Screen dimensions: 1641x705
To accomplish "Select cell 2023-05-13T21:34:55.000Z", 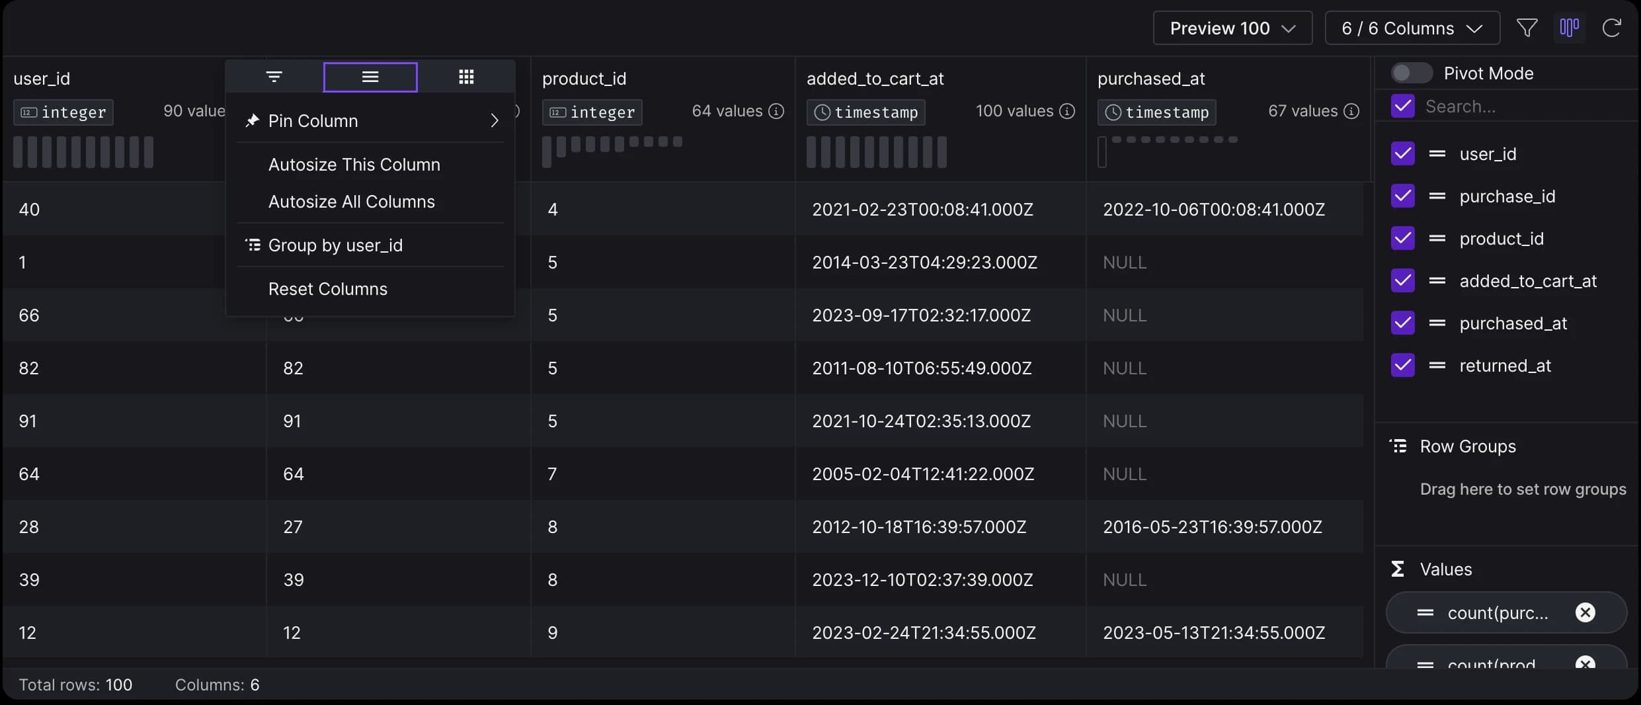I will click(x=1214, y=632).
